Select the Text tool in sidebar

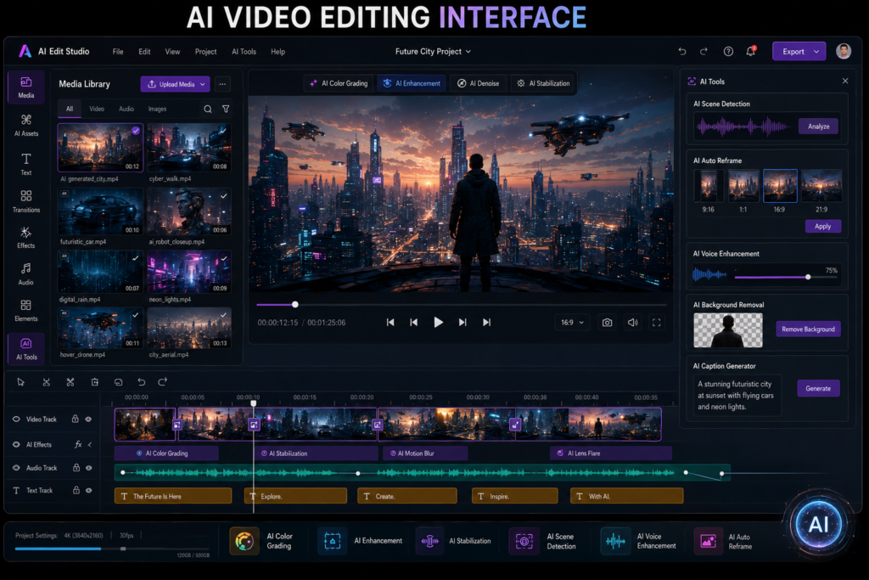[x=26, y=164]
